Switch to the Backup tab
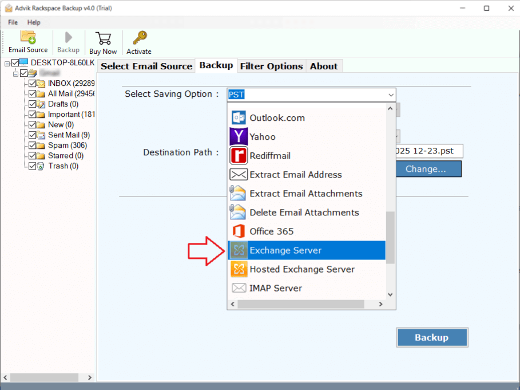This screenshot has height=390, width=520. (x=216, y=65)
